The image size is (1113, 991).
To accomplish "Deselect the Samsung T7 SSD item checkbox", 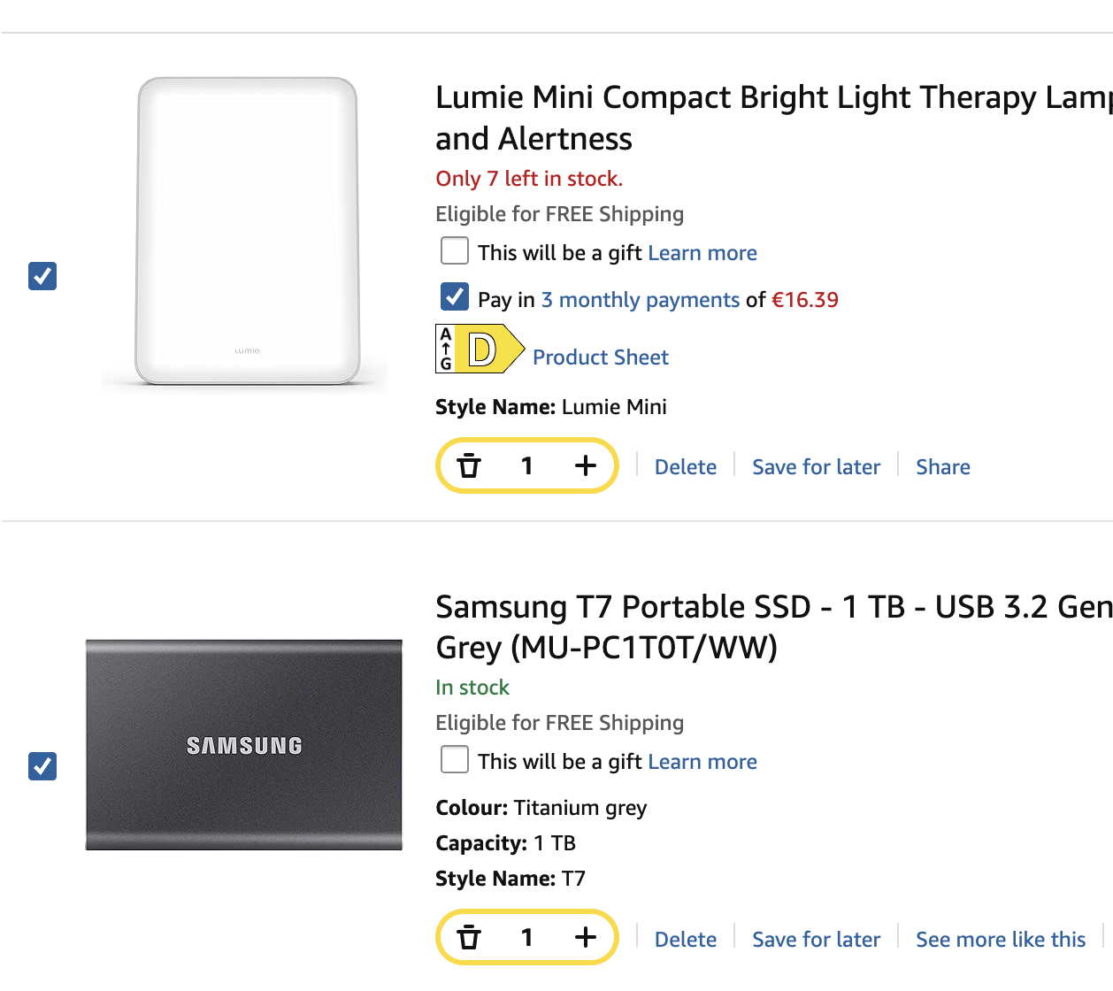I will (42, 765).
